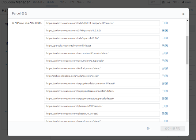Open the 감사 page
This screenshot has width=196, height=140.
pos(72,2)
